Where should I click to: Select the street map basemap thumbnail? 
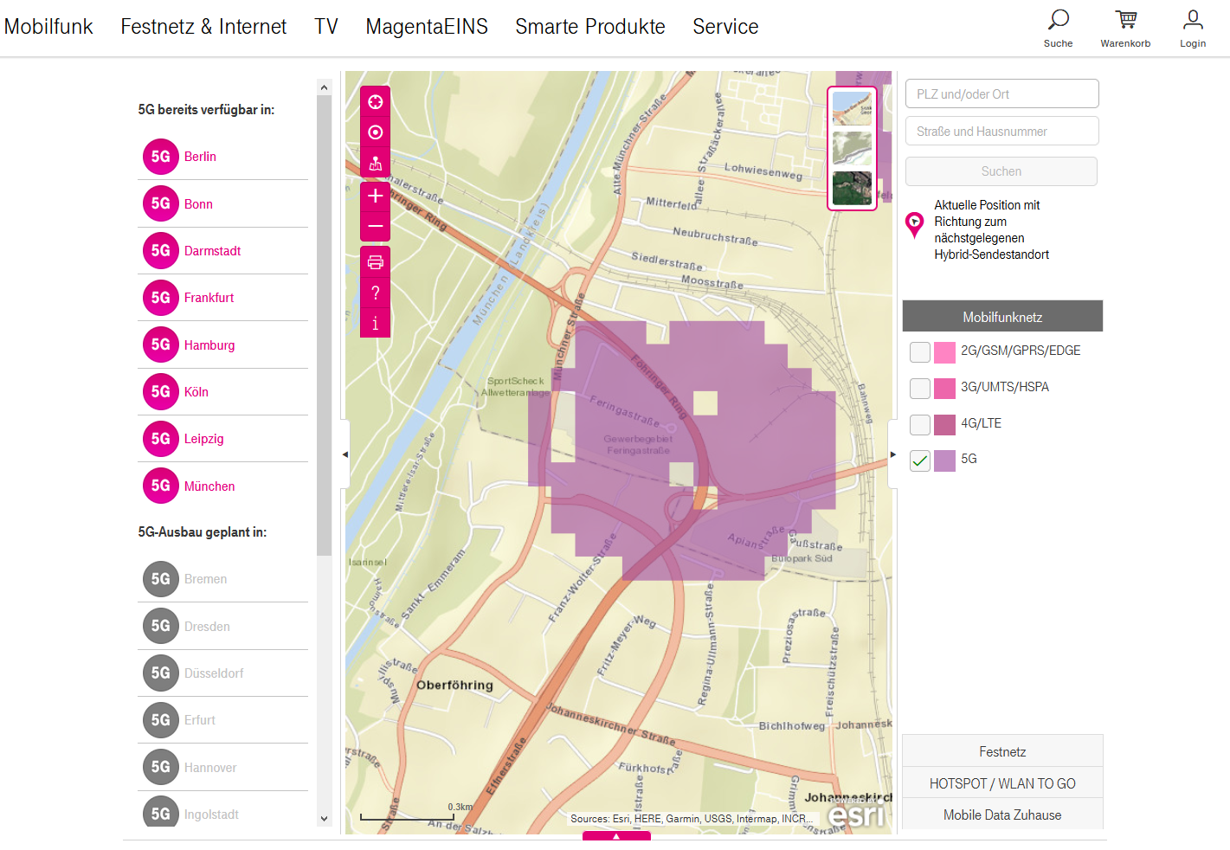coord(852,108)
